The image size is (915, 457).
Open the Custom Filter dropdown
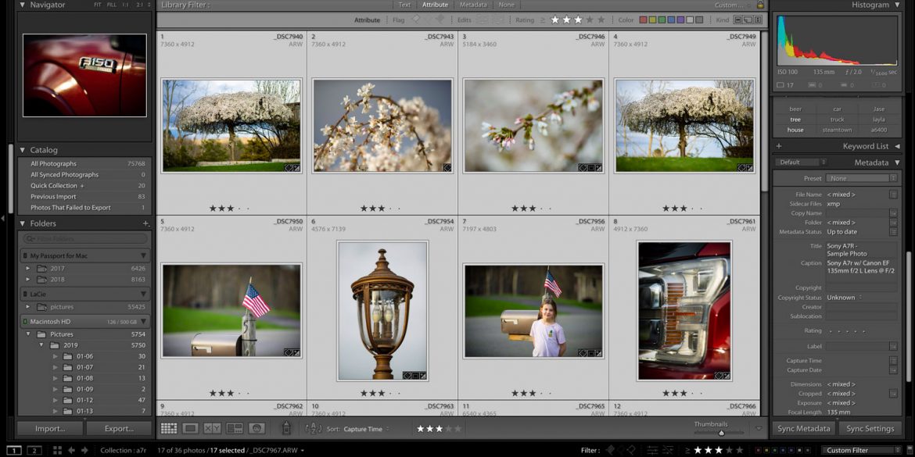(862, 450)
